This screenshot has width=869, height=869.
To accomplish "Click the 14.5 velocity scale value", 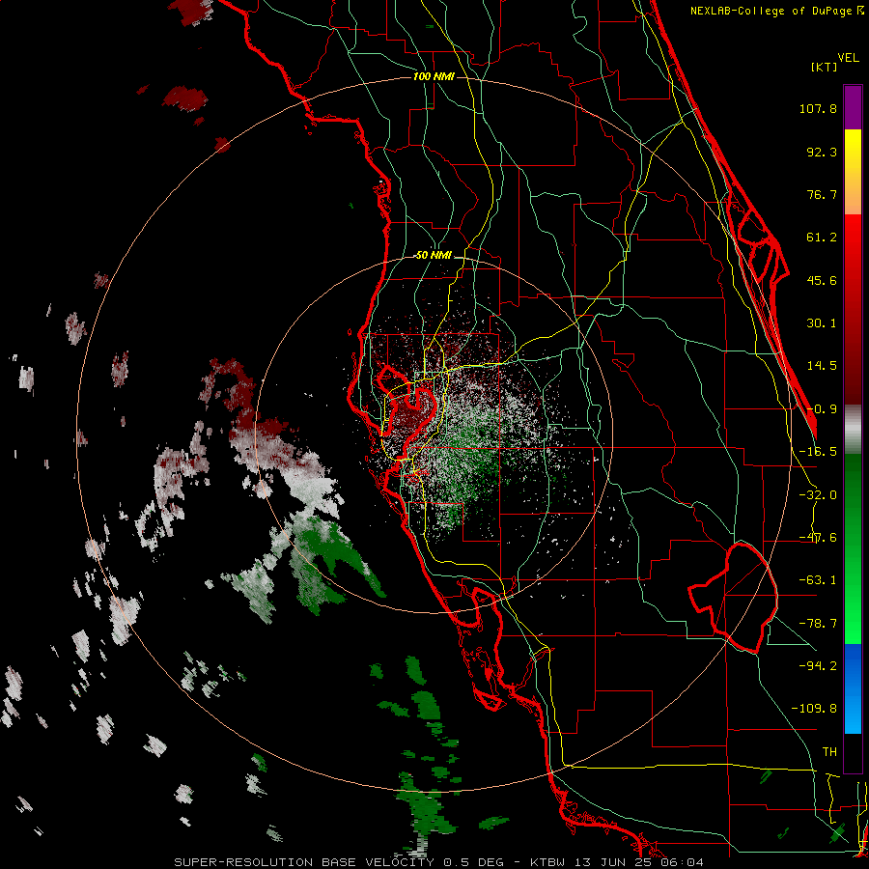I will click(x=822, y=366).
